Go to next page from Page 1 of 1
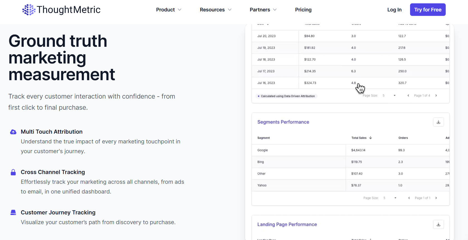Viewport: 468px width, 240px height. click(436, 198)
